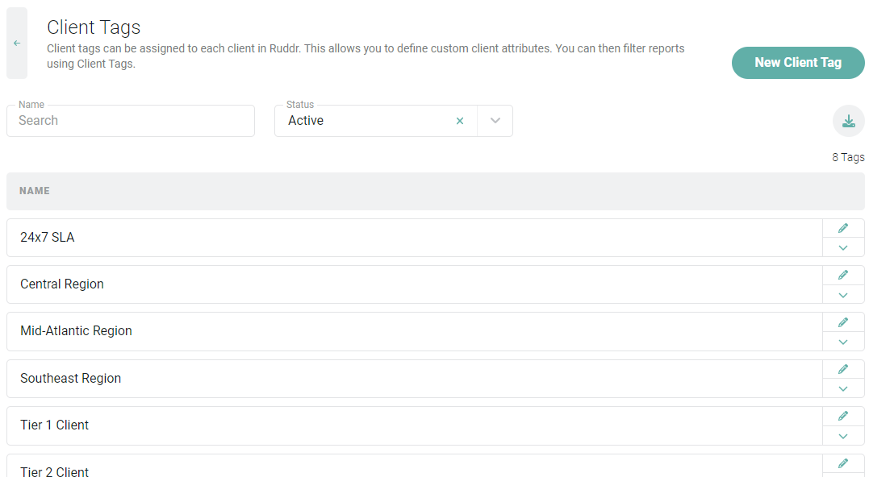
Task: Expand options for Southeast Region row
Action: pyautogui.click(x=843, y=389)
